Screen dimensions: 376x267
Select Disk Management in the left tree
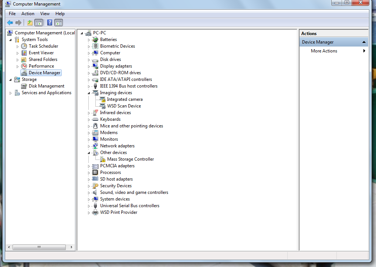[47, 86]
